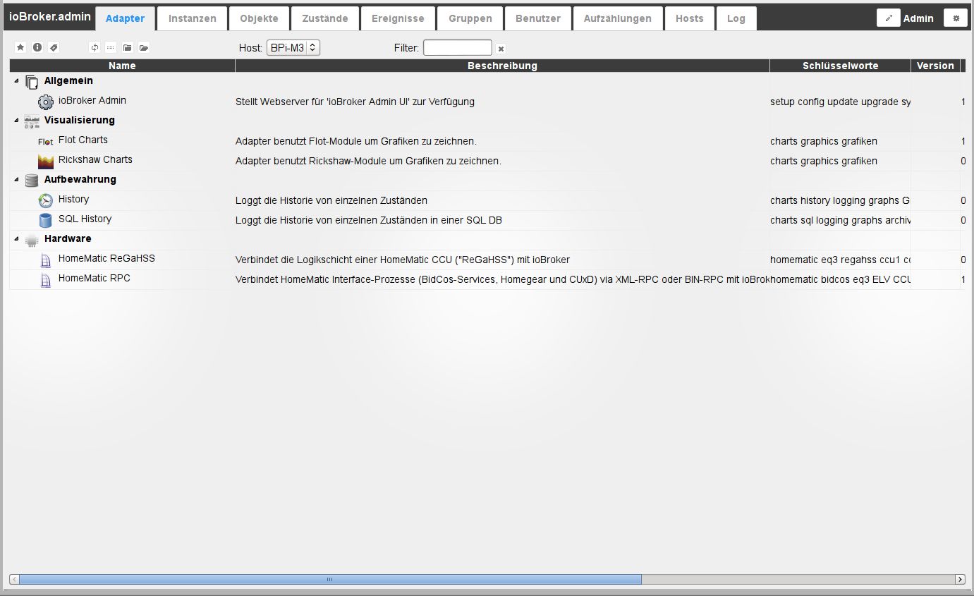
Task: Click the horizontal scrollbar left arrow
Action: (14, 579)
